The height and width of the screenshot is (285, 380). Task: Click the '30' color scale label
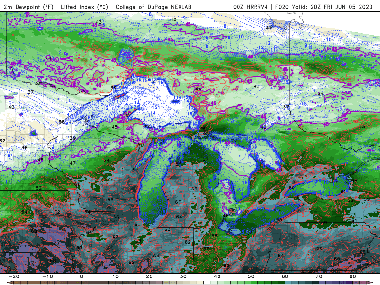(183, 276)
